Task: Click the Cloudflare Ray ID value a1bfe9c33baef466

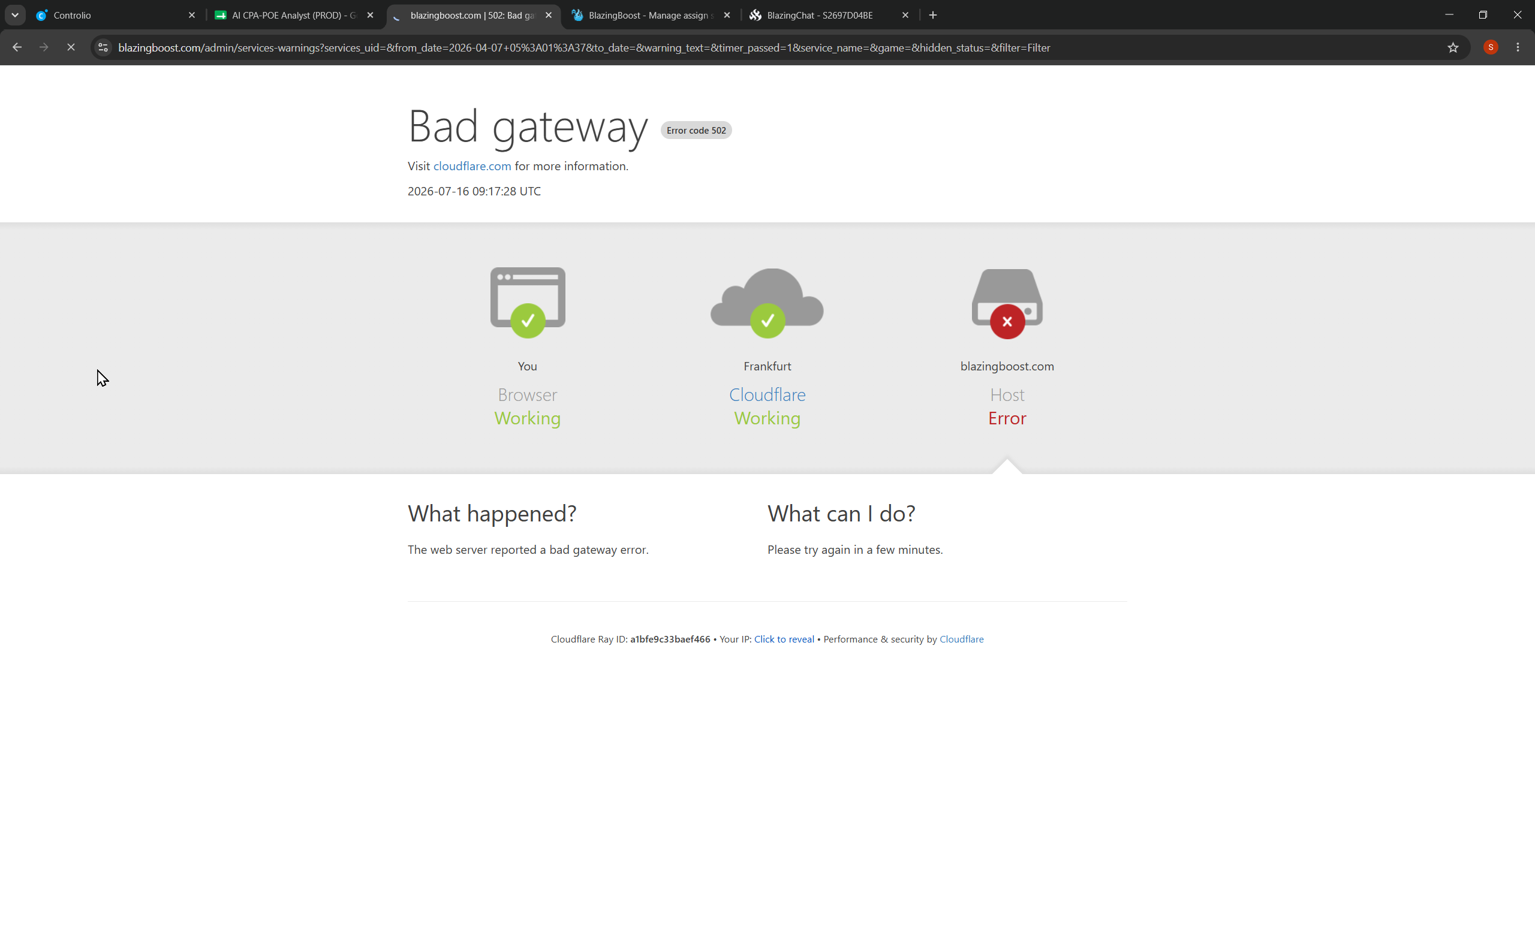Action: 670,640
